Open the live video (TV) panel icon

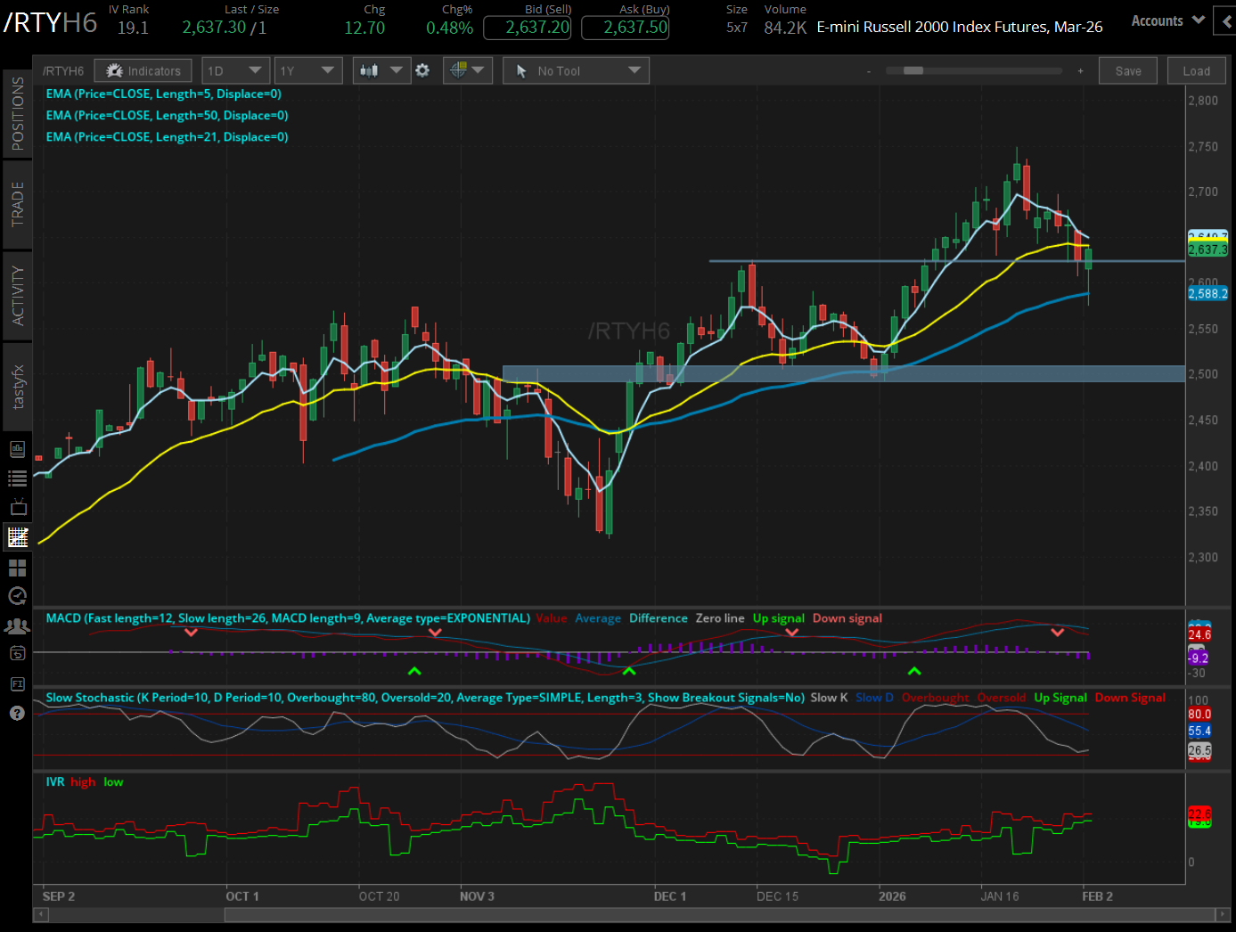pos(17,507)
